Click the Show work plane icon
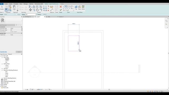Viewport: 169px width, 95px height. [79, 8]
